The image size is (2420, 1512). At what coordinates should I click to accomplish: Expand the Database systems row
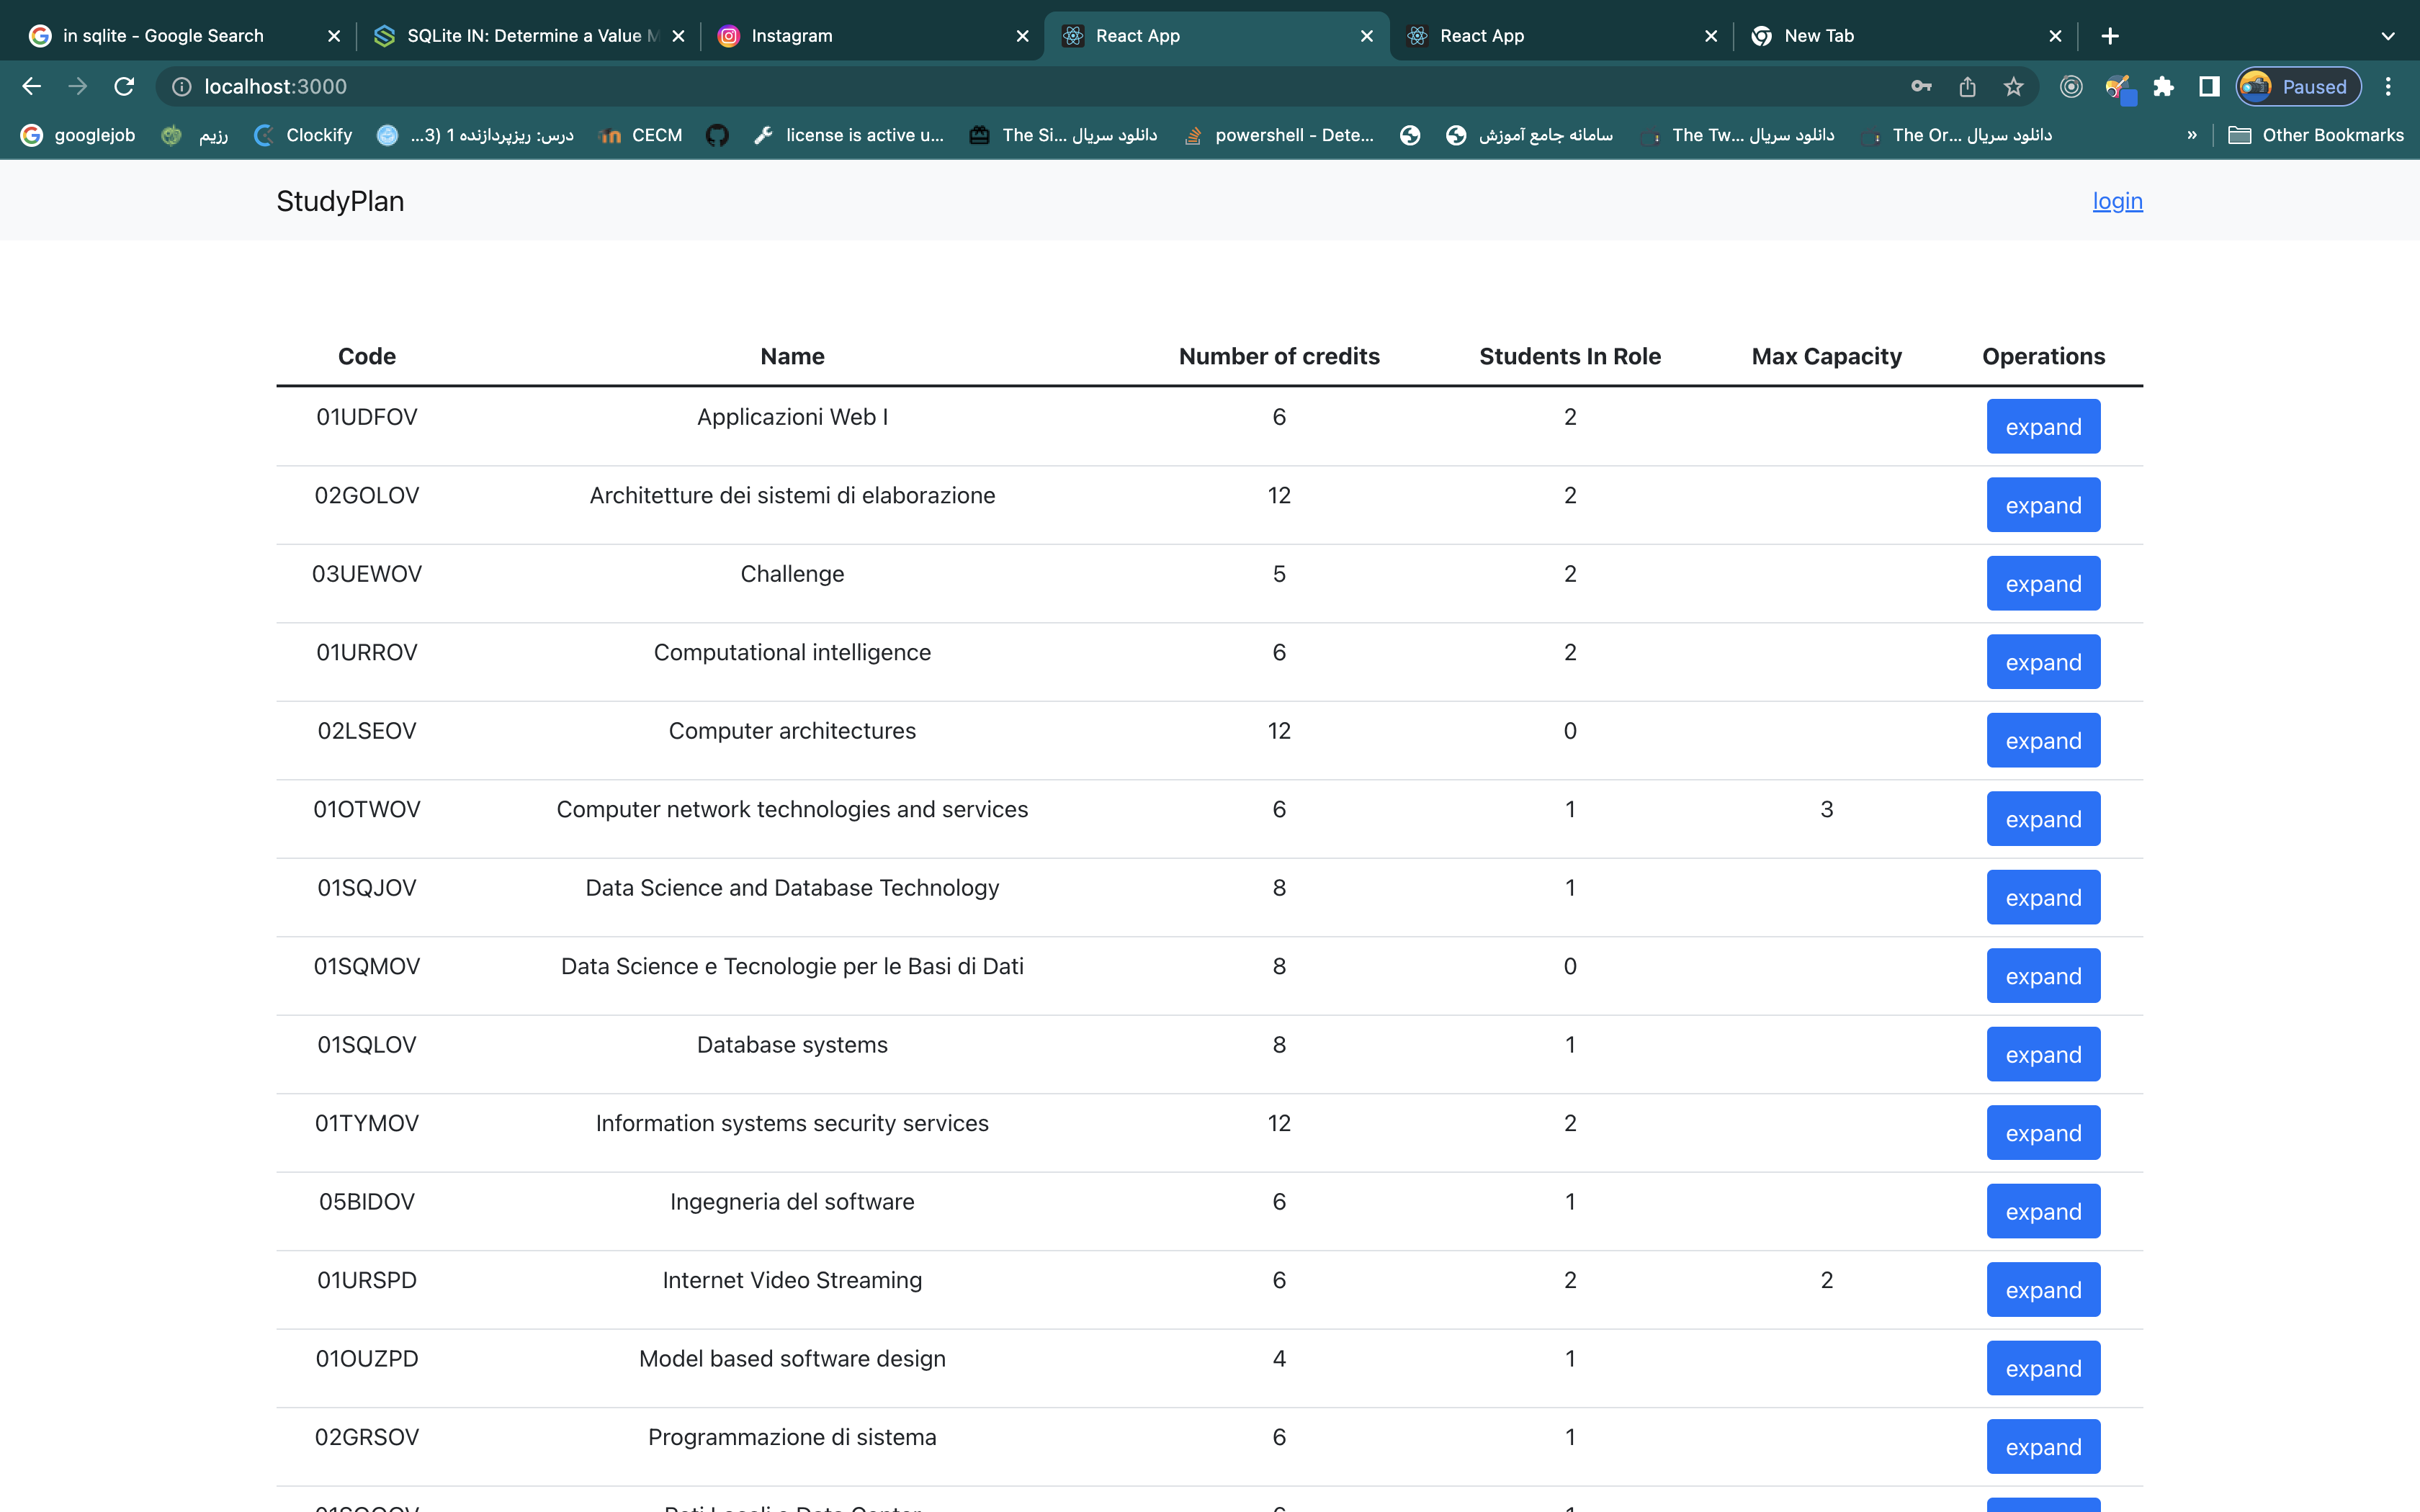(2042, 1055)
